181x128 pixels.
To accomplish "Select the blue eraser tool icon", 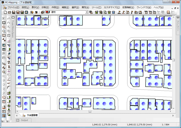I will [9, 53].
